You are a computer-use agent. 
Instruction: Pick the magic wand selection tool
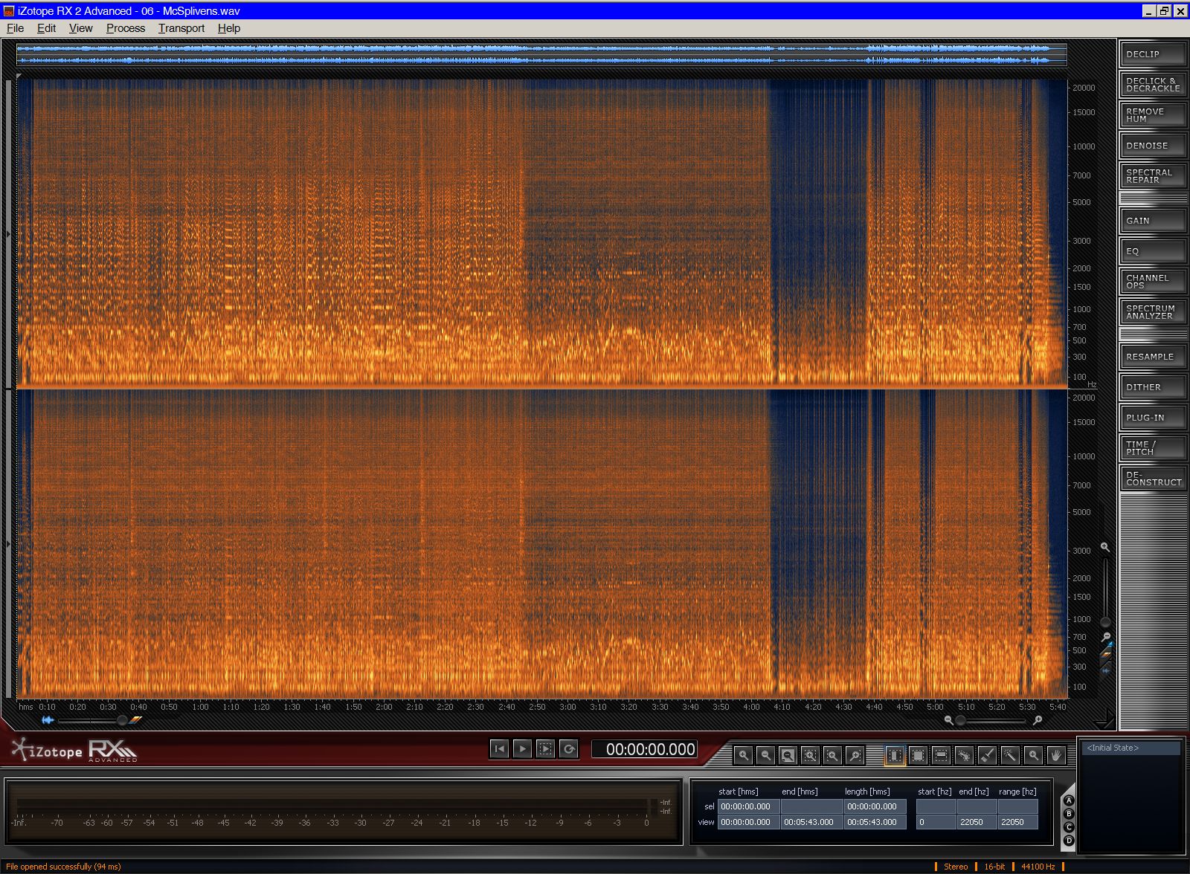pos(1009,755)
